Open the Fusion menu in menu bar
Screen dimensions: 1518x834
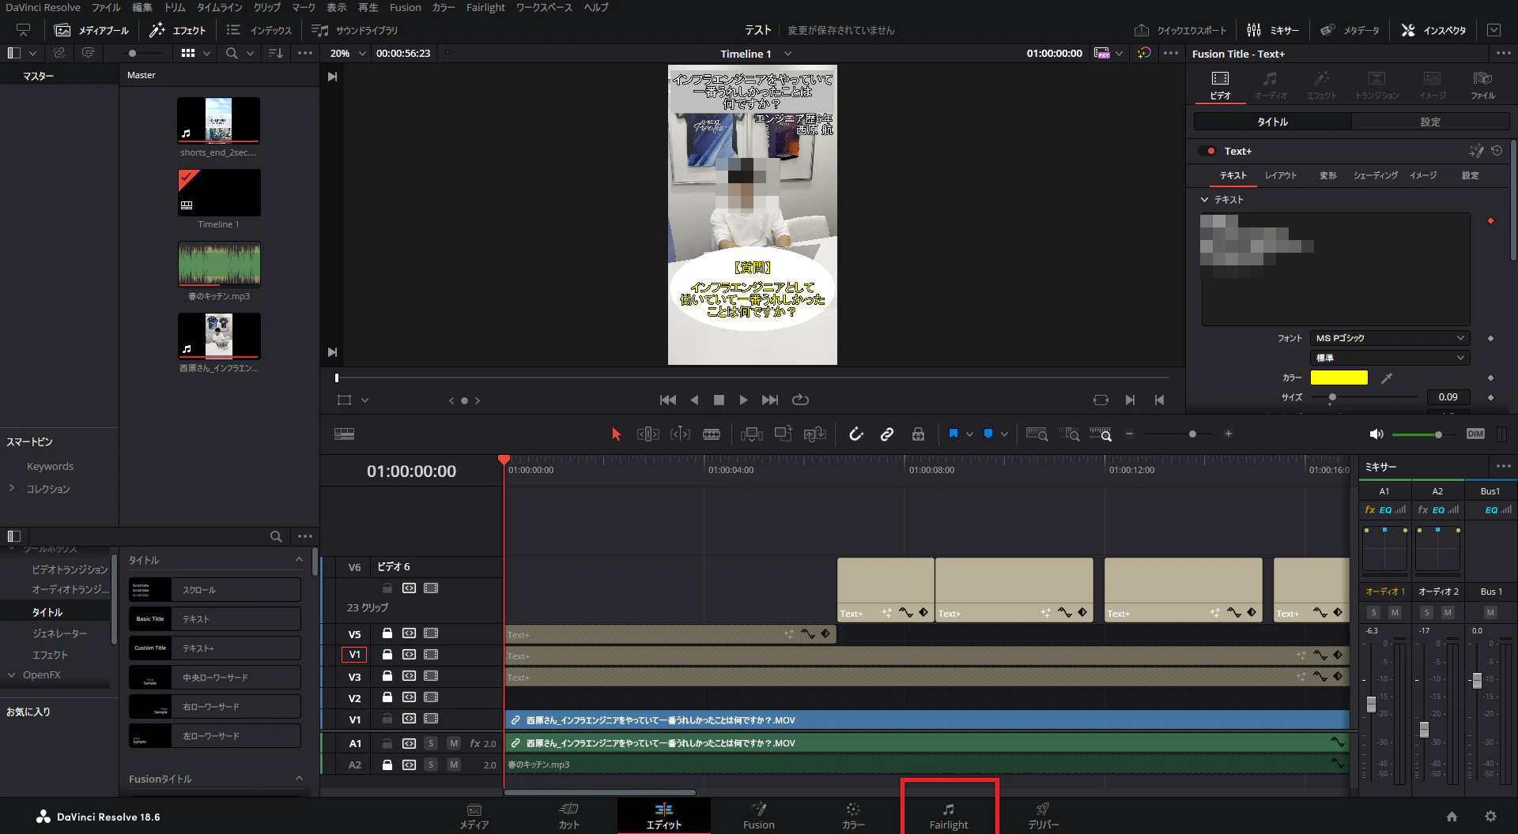[405, 7]
